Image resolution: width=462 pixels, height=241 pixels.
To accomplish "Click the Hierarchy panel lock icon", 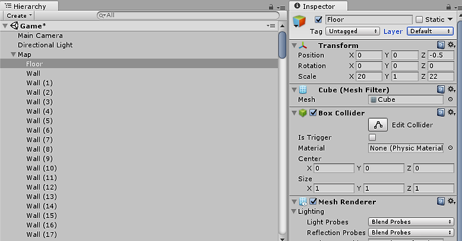I will pos(271,7).
